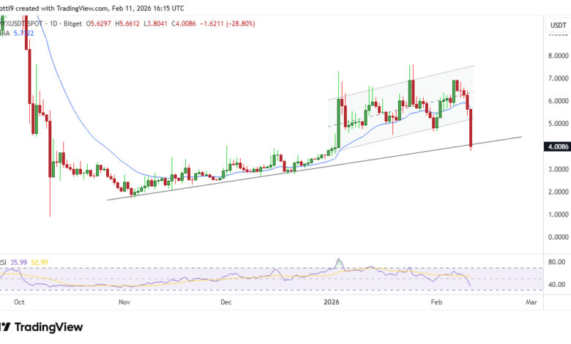Click the 4.0086 current price label
This screenshot has width=571, height=344.
(x=558, y=146)
